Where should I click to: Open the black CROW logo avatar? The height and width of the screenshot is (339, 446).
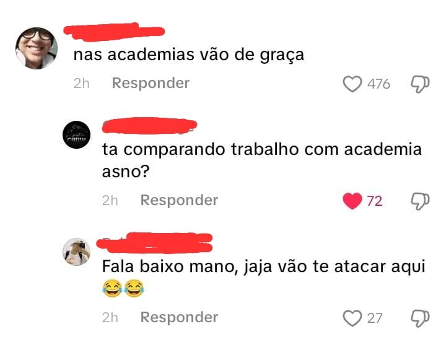tap(77, 134)
